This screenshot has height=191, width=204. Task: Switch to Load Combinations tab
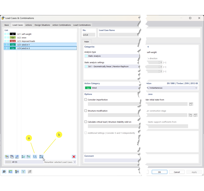point(82,25)
